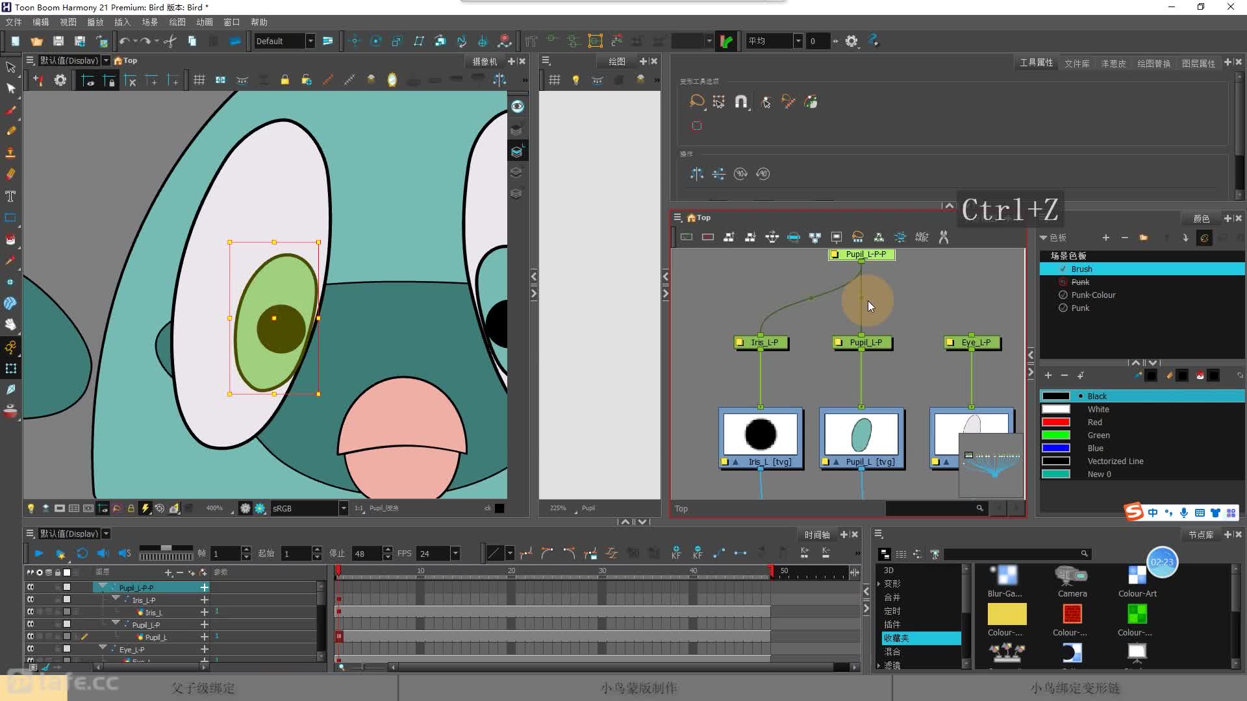Toggle visibility of Eye_L-P layer
The image size is (1247, 701).
click(31, 649)
